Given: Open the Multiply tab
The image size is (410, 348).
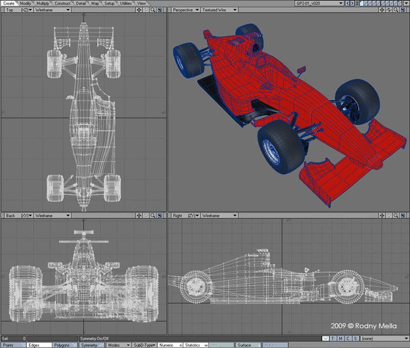Looking at the screenshot, I should [43, 3].
